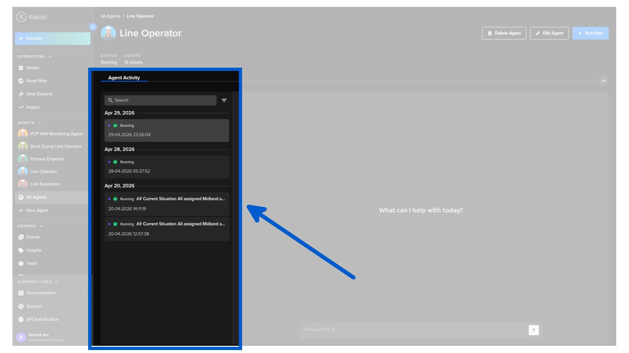Screen dimensions: 629x353
Task: Click the activity Search field
Action: click(x=161, y=100)
